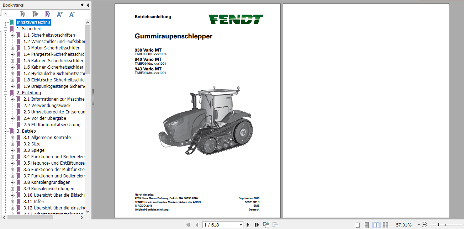Screen dimensions: 464x229
Task: Select bookmark 1.2 Warnschilder und -aufkleber
Action: click(54, 42)
